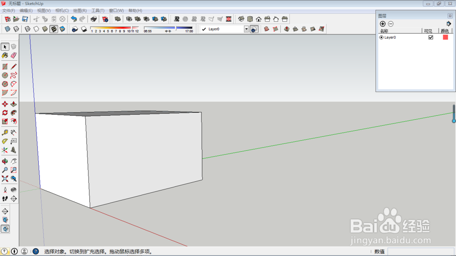Select the Paint Bucket tool
Image resolution: width=456 pixels, height=256 pixels.
click(5, 55)
